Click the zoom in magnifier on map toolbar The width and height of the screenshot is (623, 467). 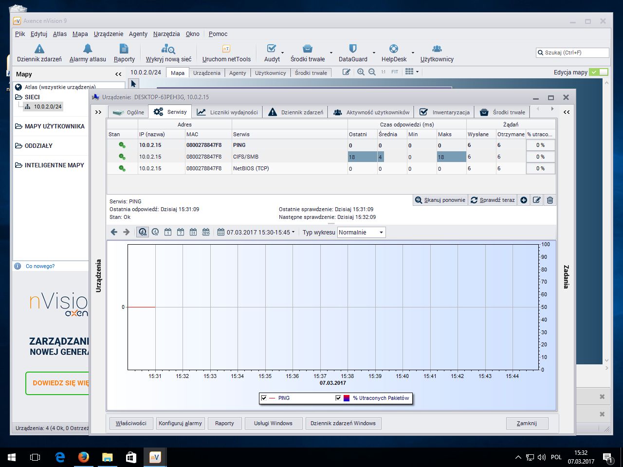[361, 72]
